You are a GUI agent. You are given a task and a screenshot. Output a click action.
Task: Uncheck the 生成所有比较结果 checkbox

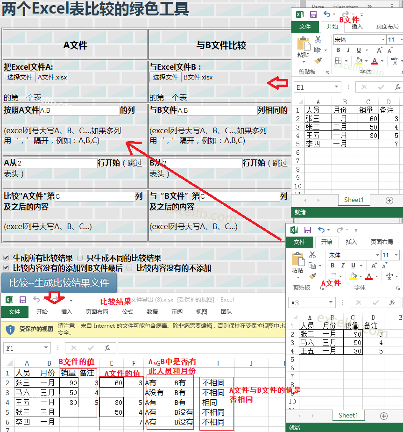6,258
